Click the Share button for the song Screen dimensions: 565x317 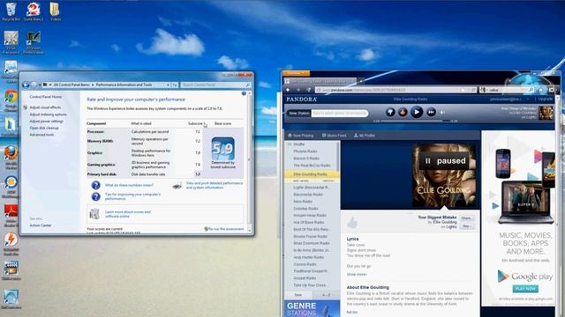[467, 218]
